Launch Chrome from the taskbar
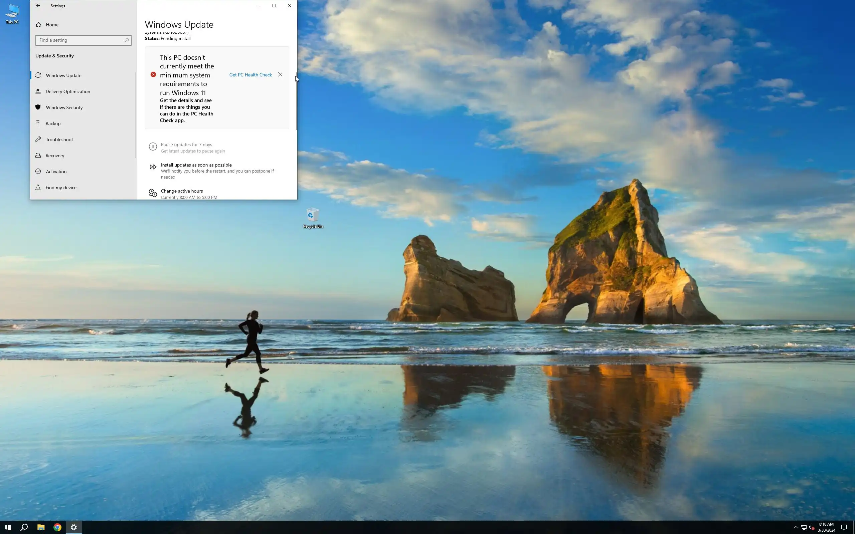The width and height of the screenshot is (855, 534). (x=57, y=527)
